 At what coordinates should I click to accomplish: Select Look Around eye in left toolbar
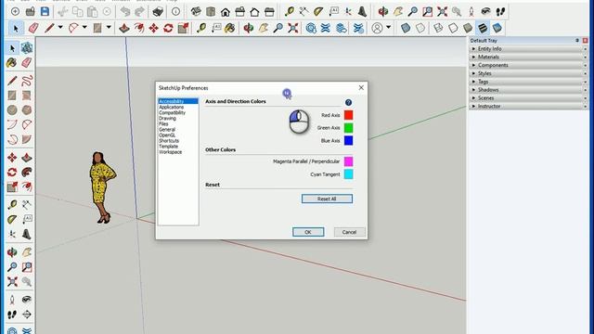27,300
